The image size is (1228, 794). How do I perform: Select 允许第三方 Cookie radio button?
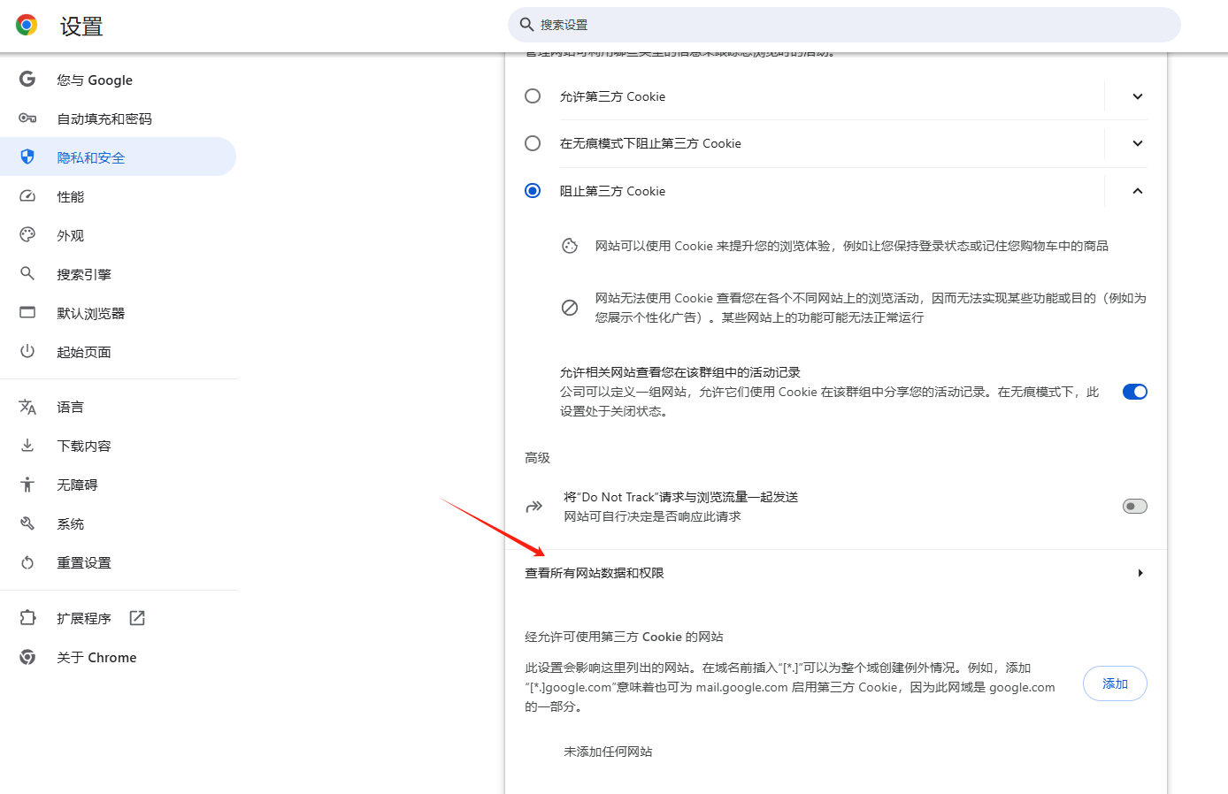(533, 95)
